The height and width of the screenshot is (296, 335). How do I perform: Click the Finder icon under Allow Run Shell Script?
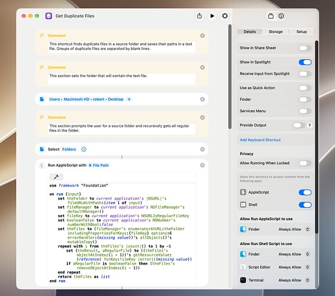pos(243,254)
